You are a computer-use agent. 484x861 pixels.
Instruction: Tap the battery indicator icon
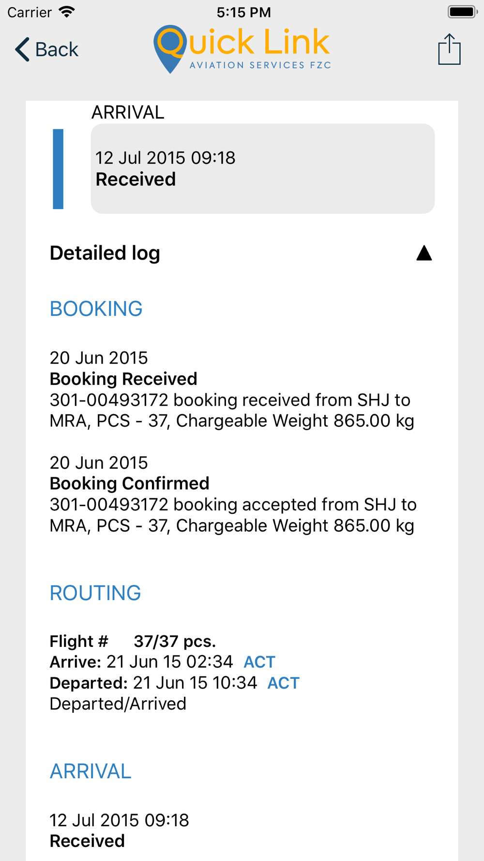463,12
